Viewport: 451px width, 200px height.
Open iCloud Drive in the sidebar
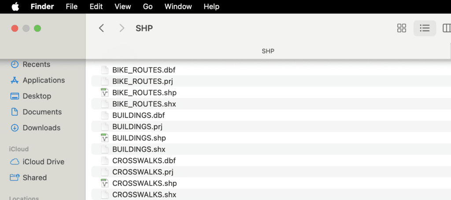click(43, 162)
